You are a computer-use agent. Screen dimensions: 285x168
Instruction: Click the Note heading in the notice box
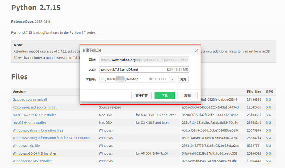[18, 45]
